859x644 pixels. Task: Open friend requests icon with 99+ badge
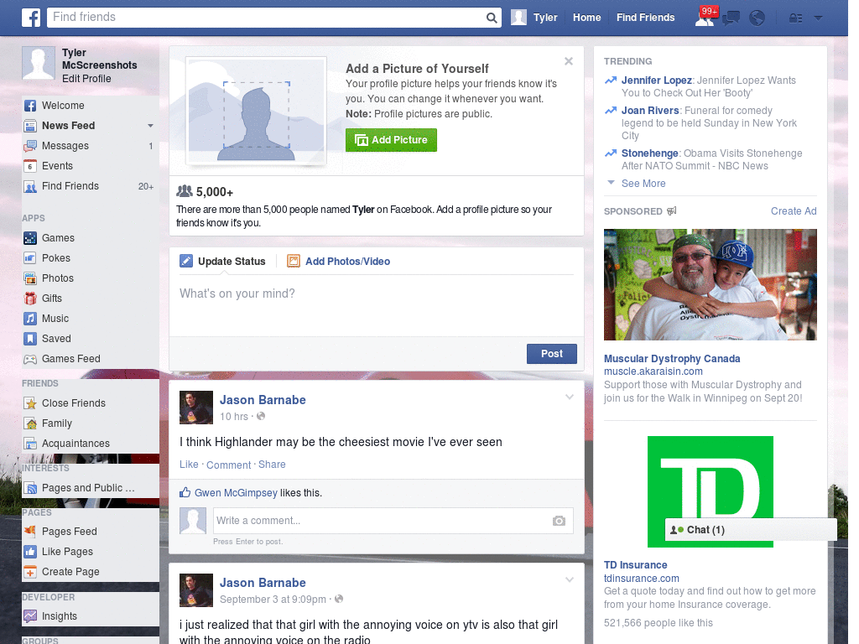[705, 17]
